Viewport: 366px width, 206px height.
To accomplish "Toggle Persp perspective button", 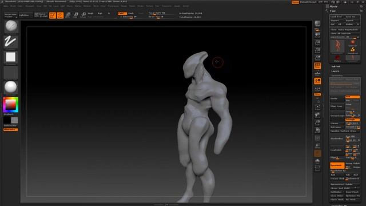I will 317,66.
